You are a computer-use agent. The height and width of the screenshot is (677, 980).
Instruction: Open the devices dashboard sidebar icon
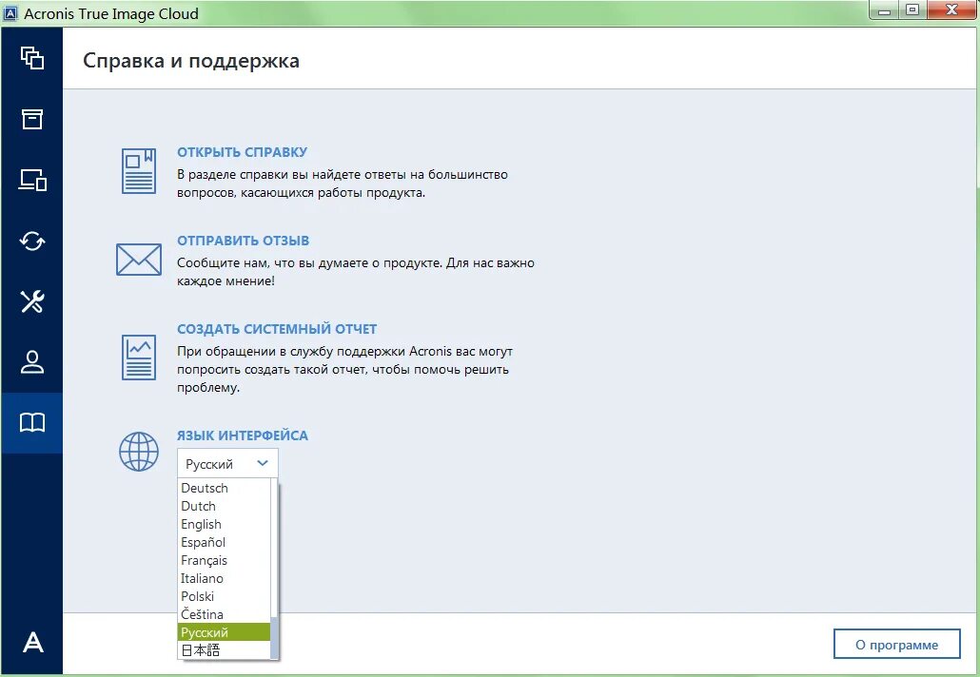coord(32,180)
